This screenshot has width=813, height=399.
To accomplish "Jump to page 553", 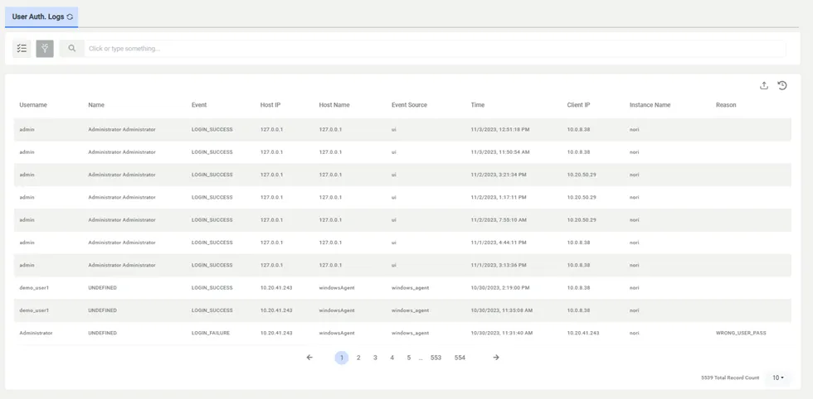I will tap(436, 358).
